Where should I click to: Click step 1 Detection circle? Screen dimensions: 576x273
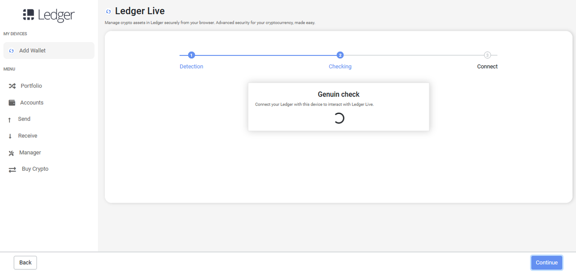pos(191,55)
